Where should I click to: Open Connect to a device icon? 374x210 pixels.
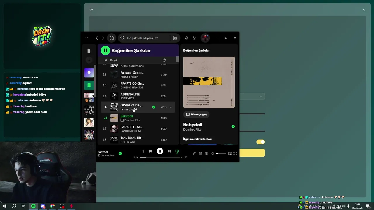pos(207,153)
